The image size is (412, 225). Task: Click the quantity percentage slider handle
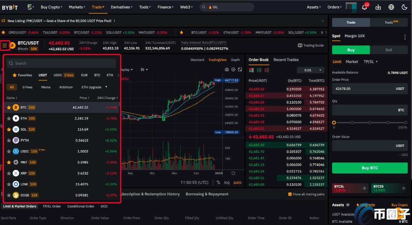[x=334, y=123]
